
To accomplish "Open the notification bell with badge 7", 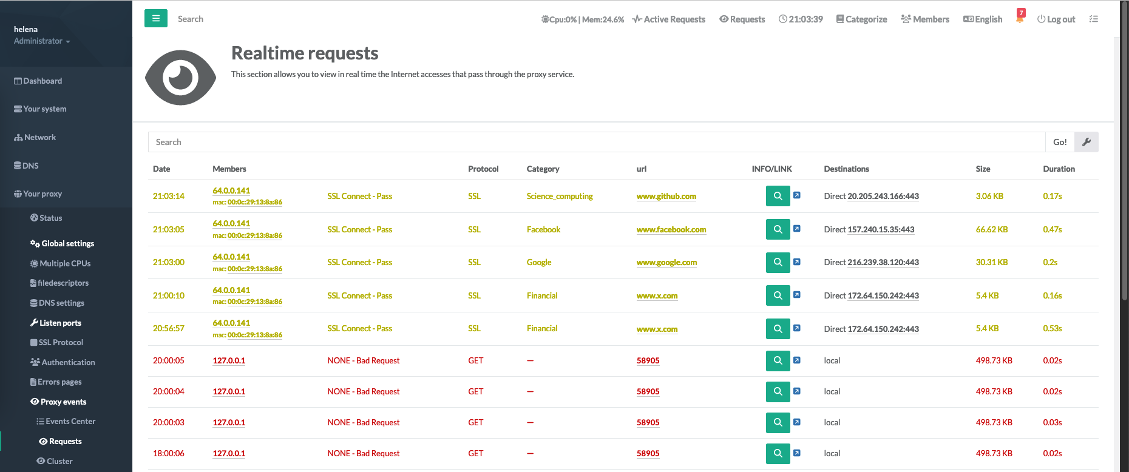I will point(1020,18).
